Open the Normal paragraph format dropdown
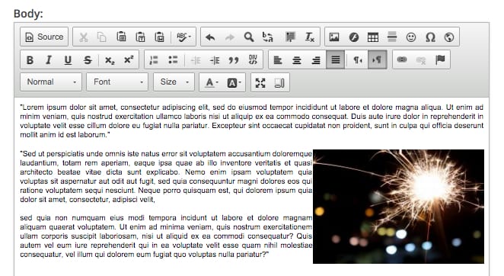The width and height of the screenshot is (504, 276). coord(51,82)
